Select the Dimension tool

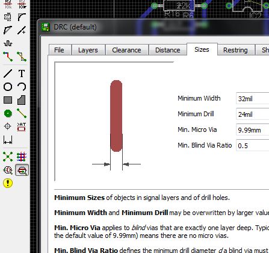pos(8,140)
